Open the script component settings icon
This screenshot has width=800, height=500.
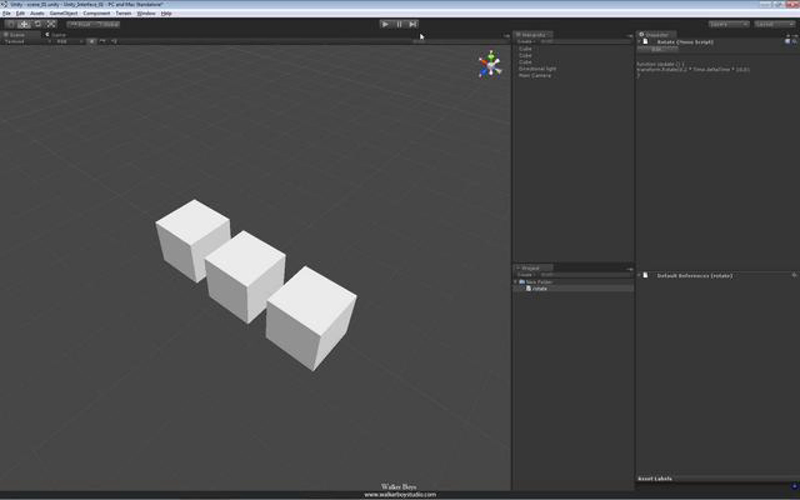795,42
